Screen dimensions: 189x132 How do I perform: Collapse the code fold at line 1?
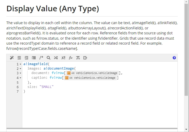pyautogui.click(x=20, y=64)
